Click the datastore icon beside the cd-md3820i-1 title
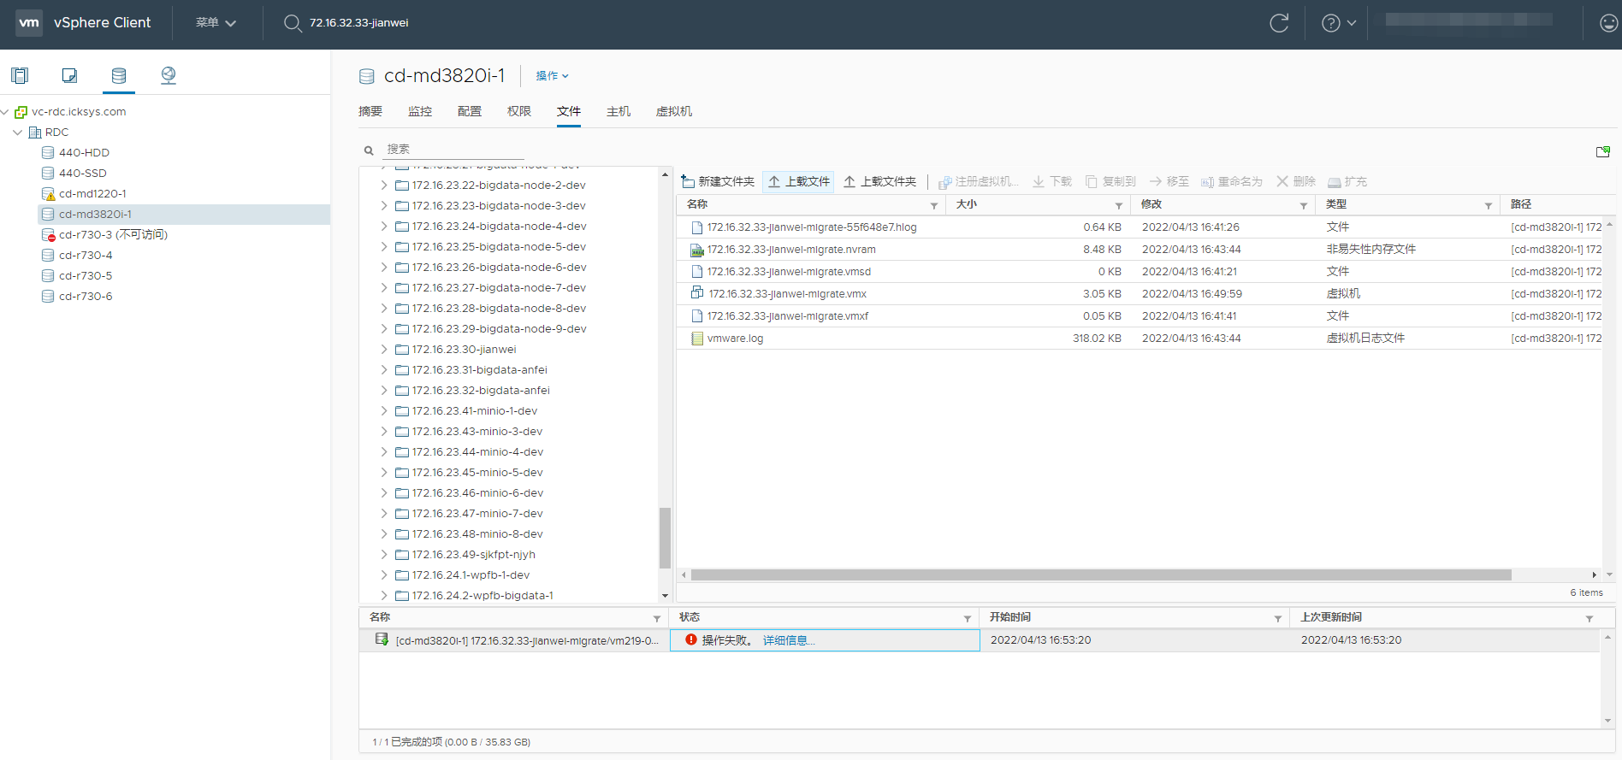1622x760 pixels. coord(367,76)
